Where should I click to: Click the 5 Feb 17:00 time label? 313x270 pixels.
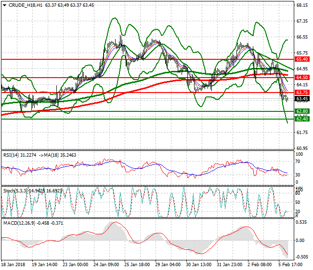click(x=290, y=265)
